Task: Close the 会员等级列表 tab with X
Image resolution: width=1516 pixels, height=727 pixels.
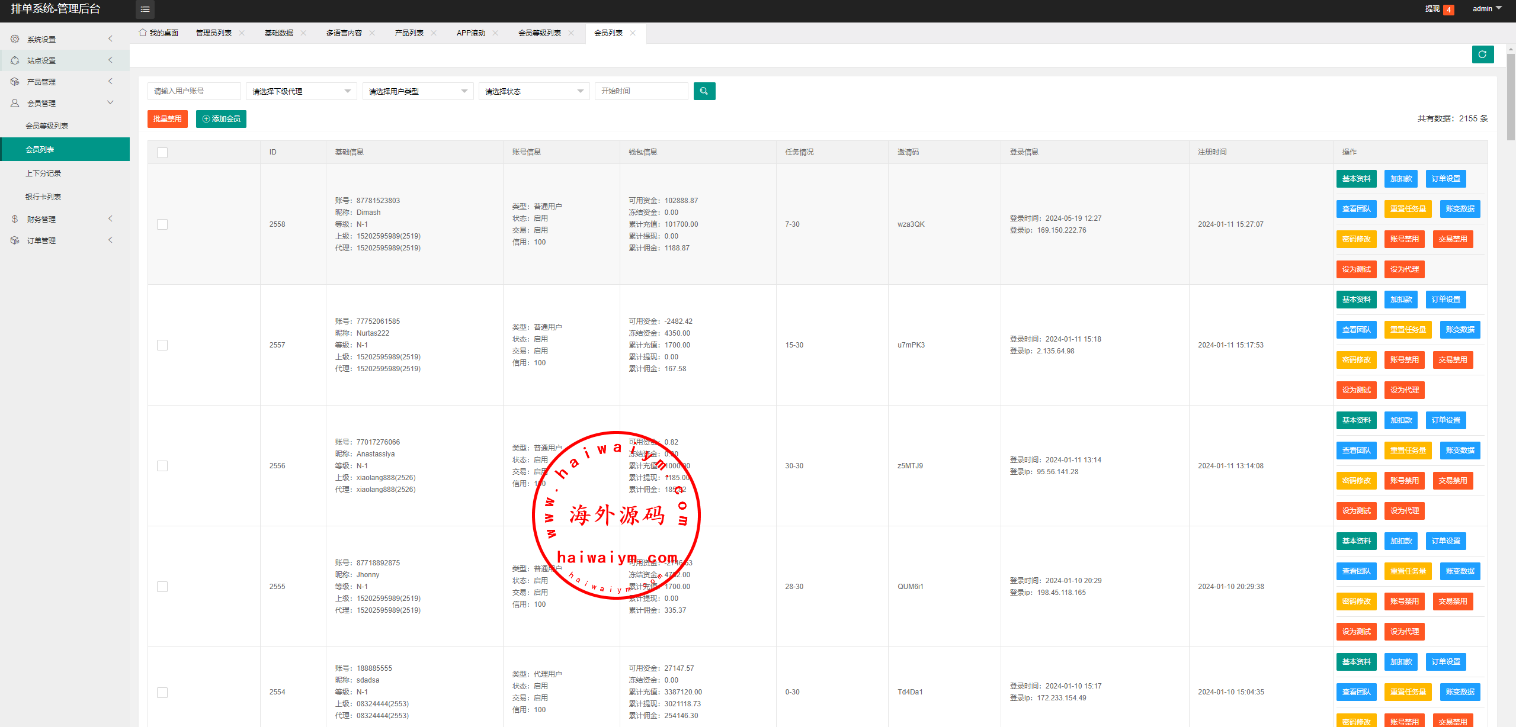Action: [571, 33]
